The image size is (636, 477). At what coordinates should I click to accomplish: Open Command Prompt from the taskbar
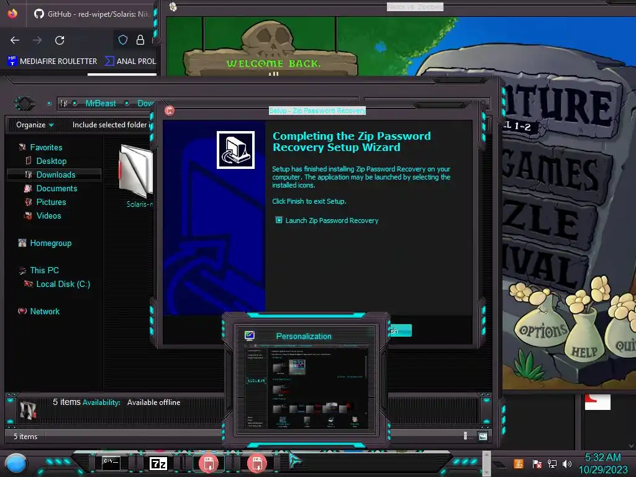(111, 463)
